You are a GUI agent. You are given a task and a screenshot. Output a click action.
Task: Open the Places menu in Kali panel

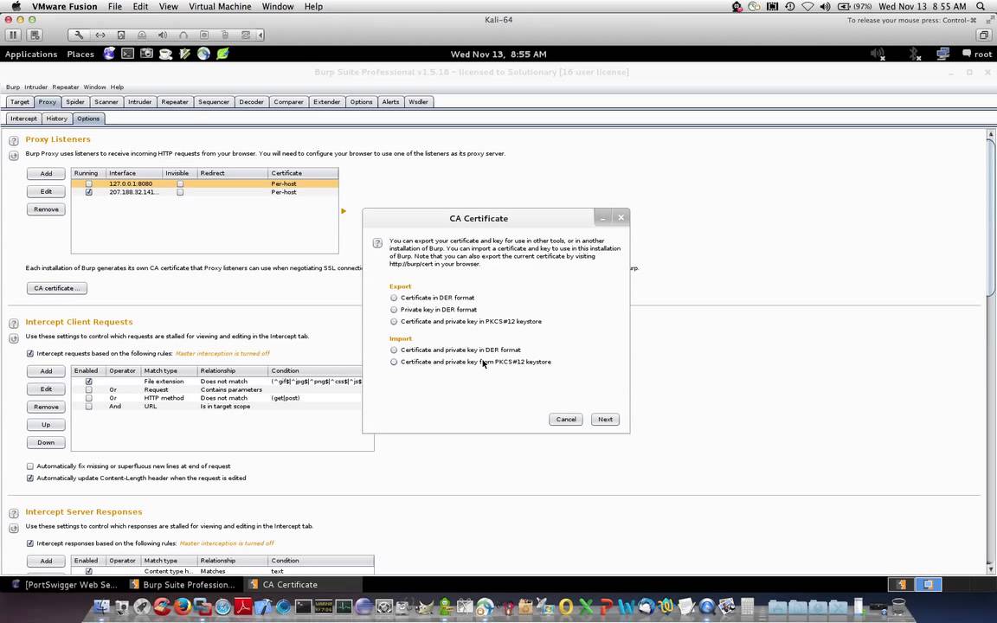[80, 54]
